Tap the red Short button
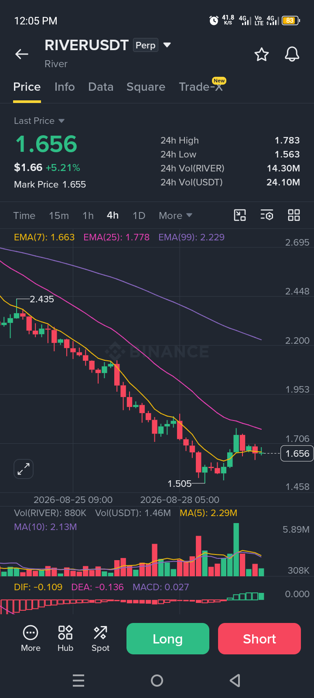314x698 pixels. click(259, 639)
